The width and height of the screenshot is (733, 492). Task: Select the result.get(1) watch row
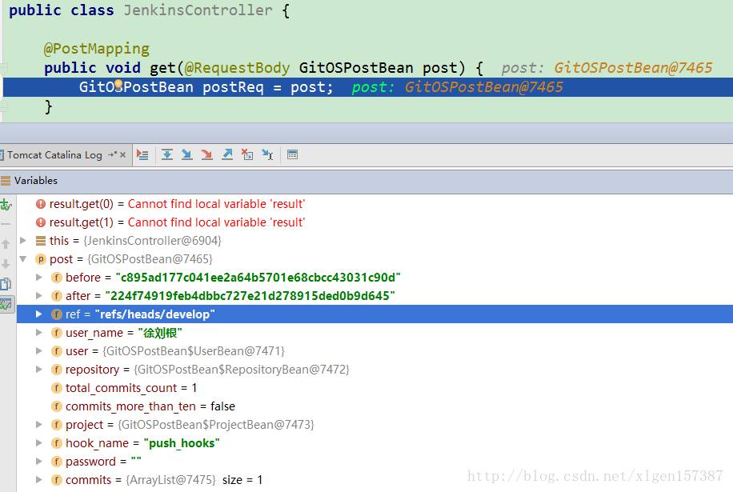click(375, 222)
